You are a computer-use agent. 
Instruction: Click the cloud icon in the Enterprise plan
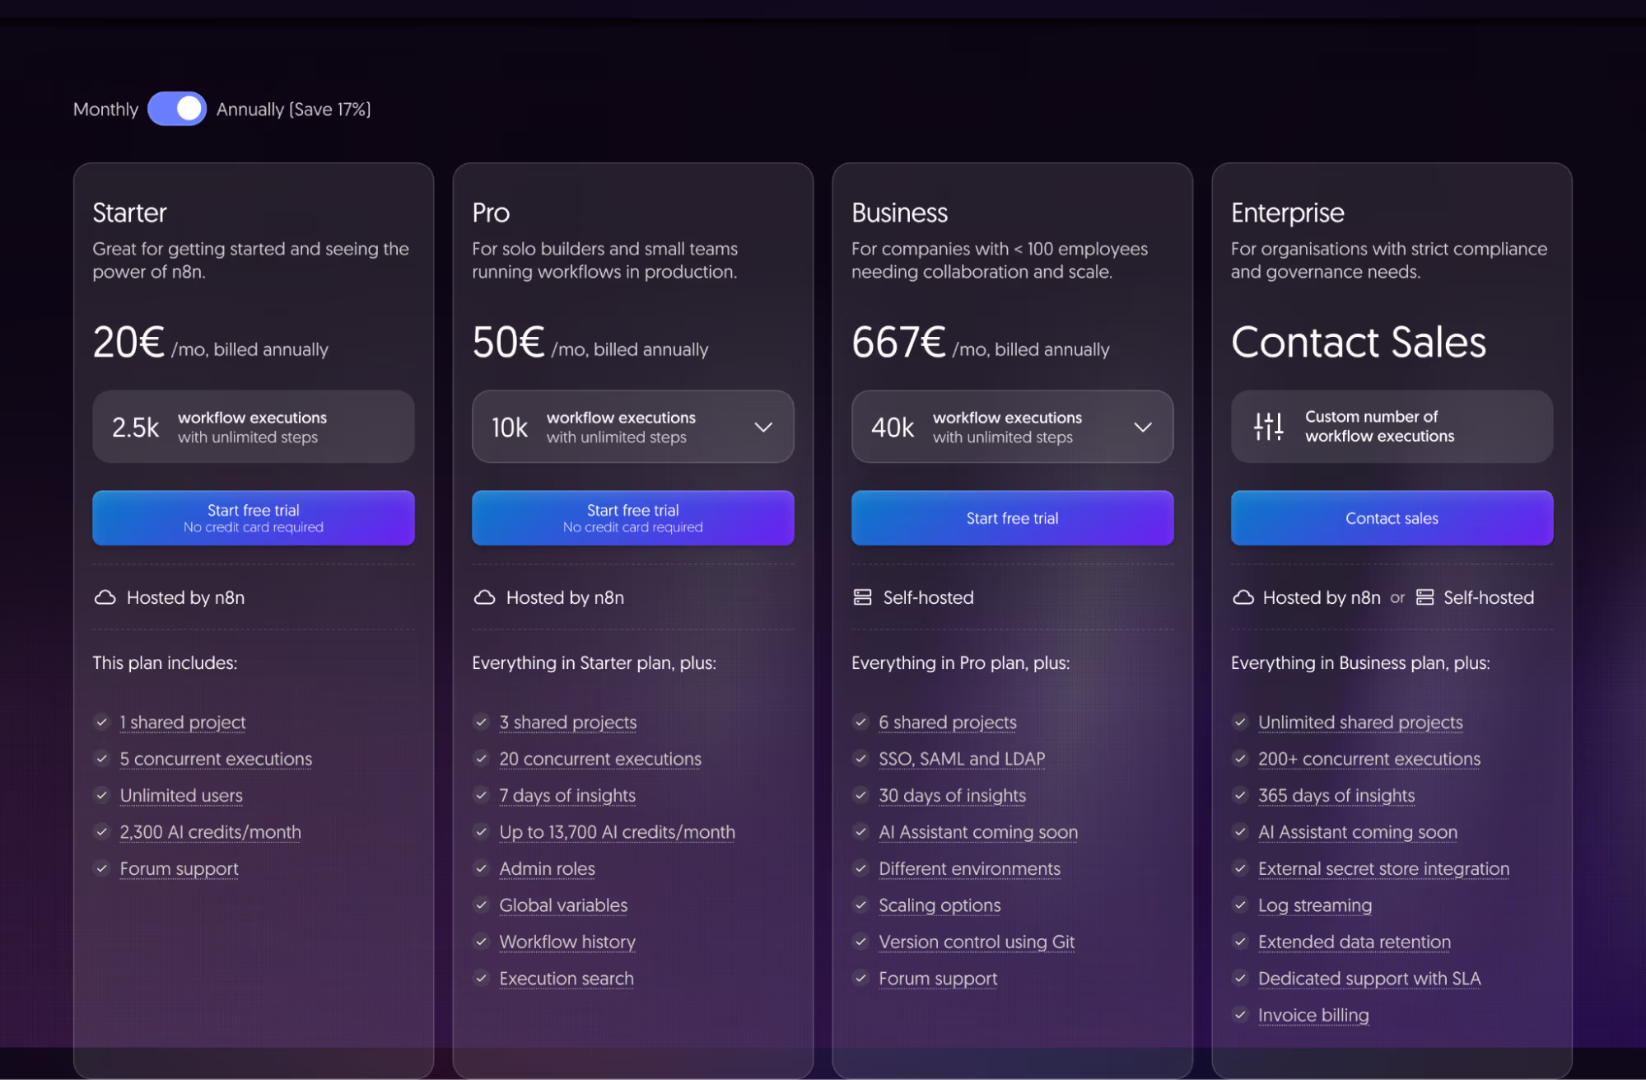1243,597
